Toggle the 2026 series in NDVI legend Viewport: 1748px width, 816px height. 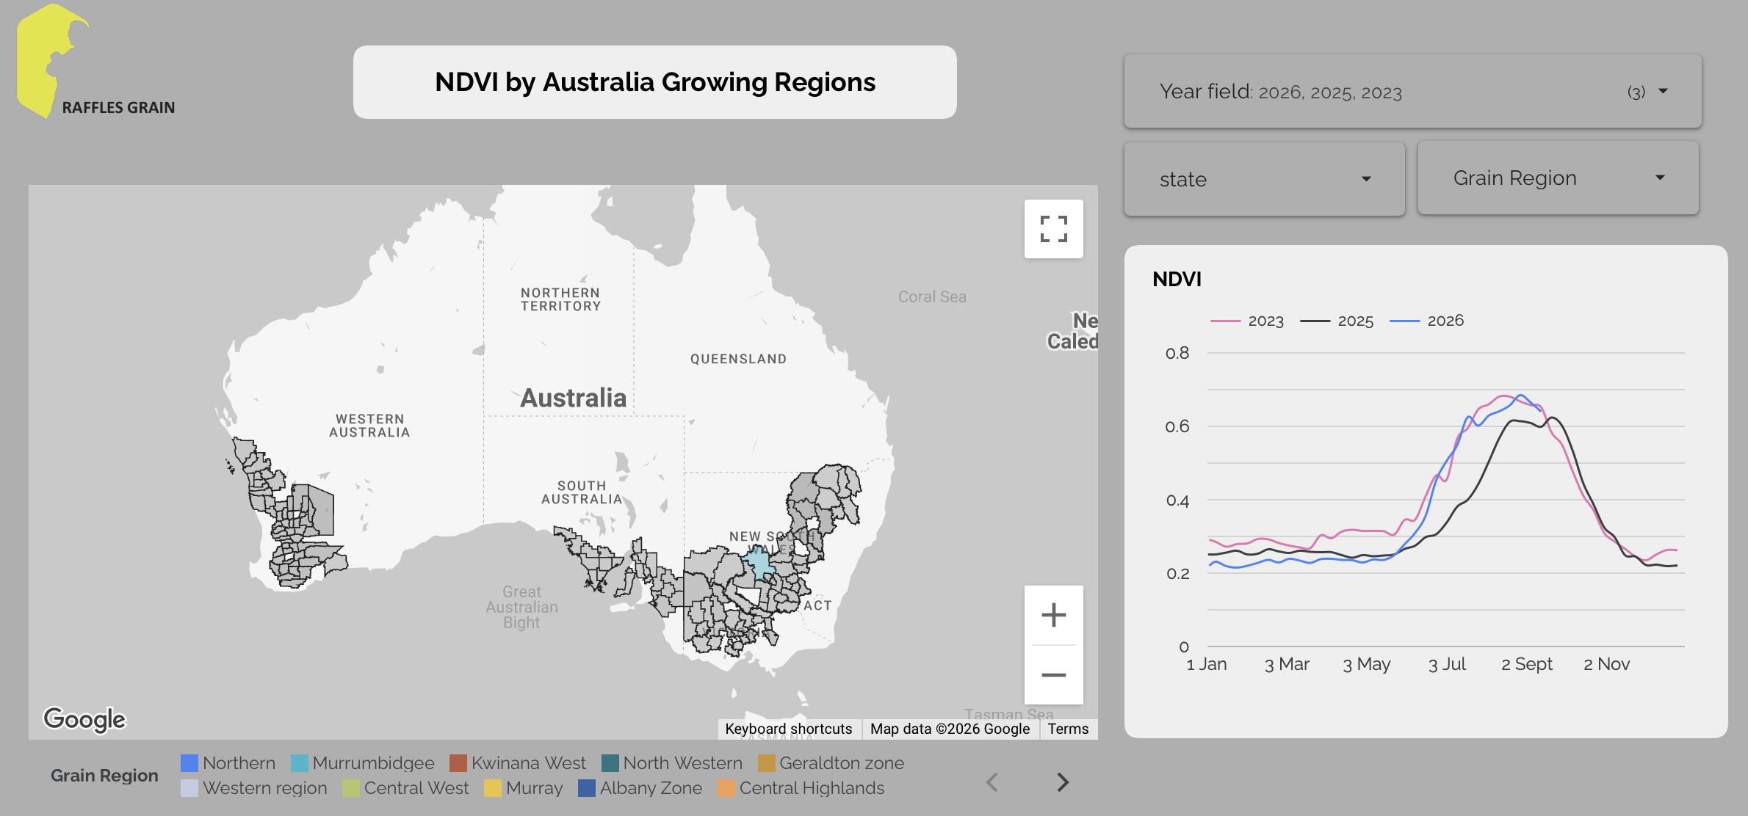pos(1426,321)
